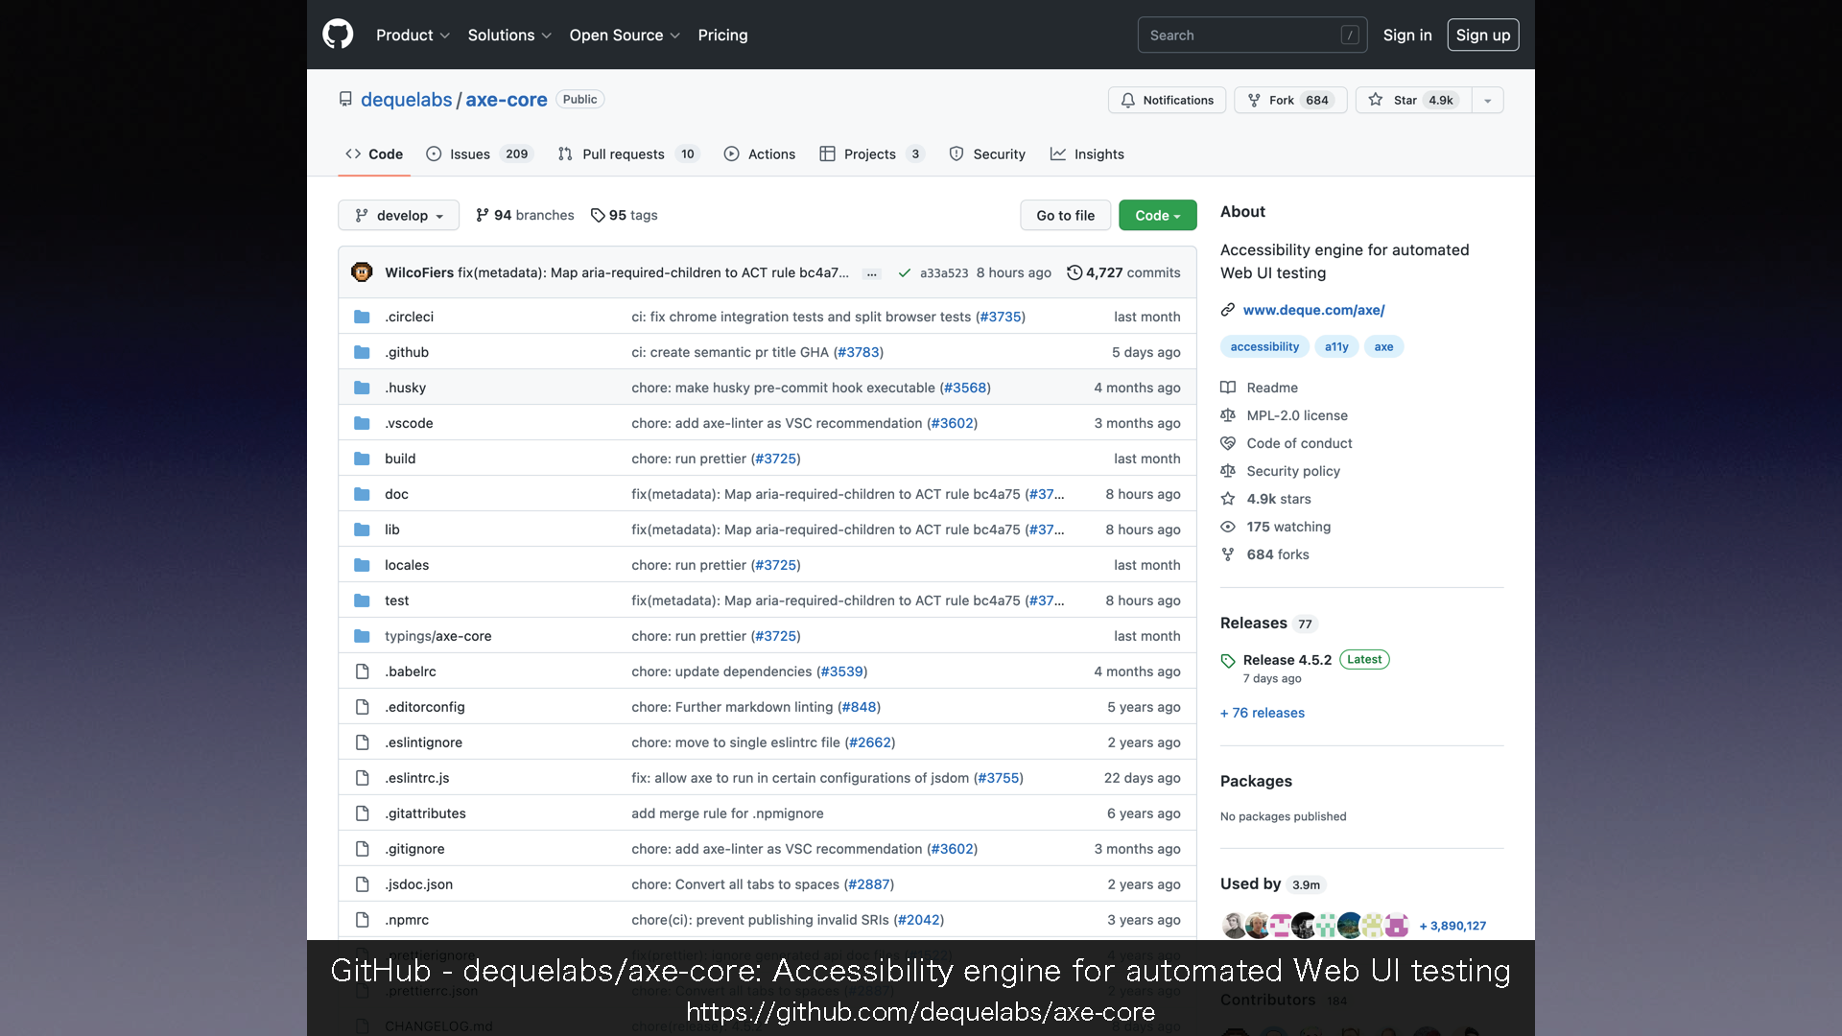Screen dimensions: 1842x1036
Task: Click the Go to file button
Action: (1065, 215)
